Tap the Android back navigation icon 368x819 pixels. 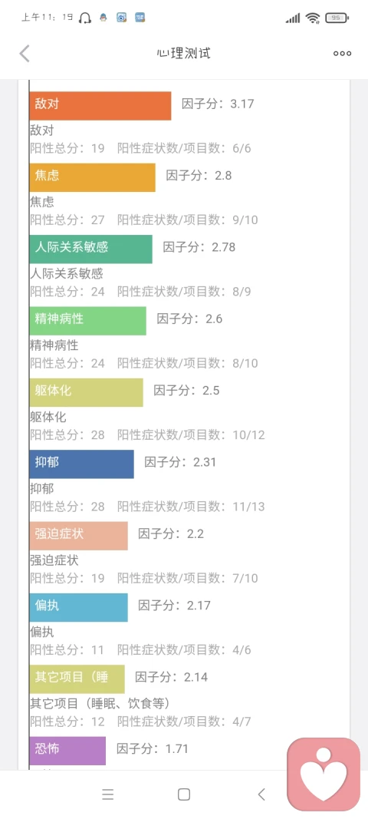261,794
